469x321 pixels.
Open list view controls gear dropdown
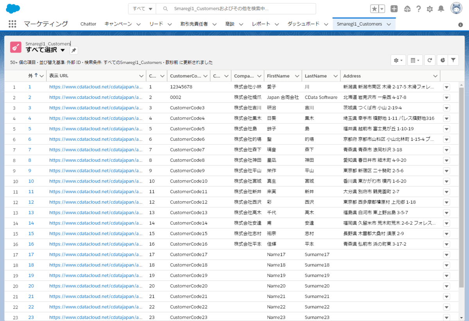(398, 60)
